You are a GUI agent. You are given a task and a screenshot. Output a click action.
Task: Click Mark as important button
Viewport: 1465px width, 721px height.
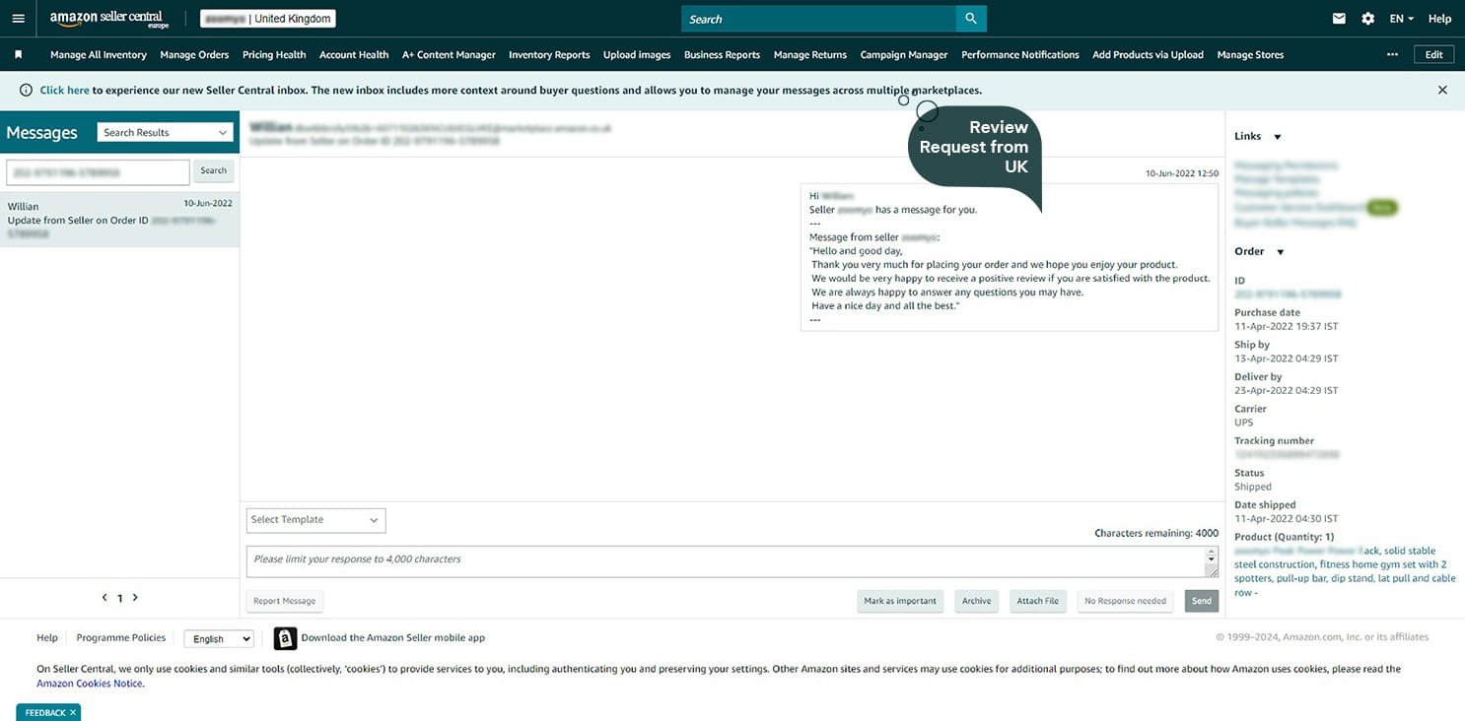tap(899, 601)
